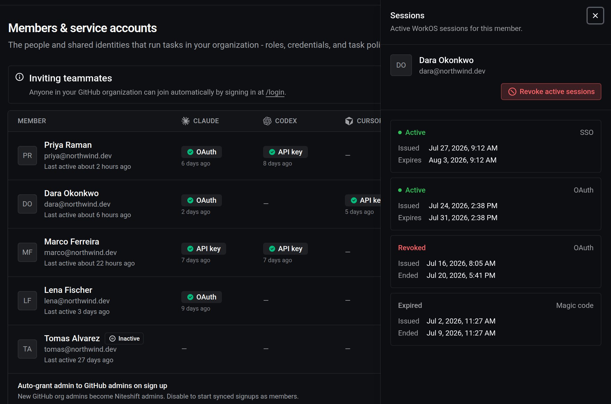This screenshot has height=404, width=611.
Task: Click issued date Jul 2, 2026, 11:27 AM
Action: pyautogui.click(x=461, y=321)
